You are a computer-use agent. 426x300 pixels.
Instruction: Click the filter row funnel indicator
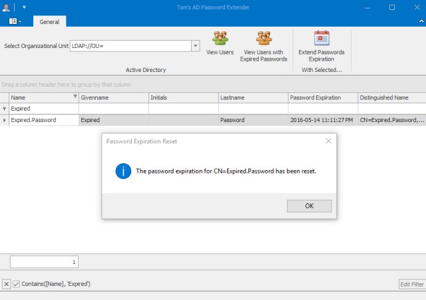(x=5, y=109)
